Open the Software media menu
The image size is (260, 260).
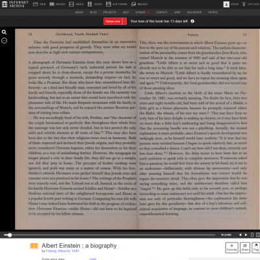point(116,4)
